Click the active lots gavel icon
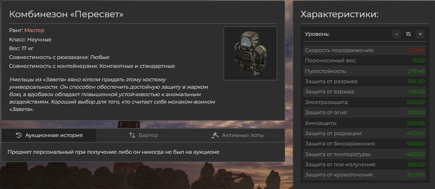Viewport: 435px width, 189px height. click(215, 135)
